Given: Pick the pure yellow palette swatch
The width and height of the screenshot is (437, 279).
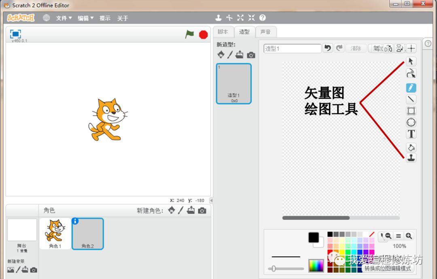Looking at the screenshot, I should pos(342,252).
